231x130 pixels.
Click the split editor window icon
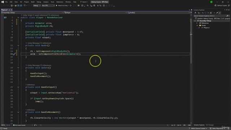pos(191,13)
